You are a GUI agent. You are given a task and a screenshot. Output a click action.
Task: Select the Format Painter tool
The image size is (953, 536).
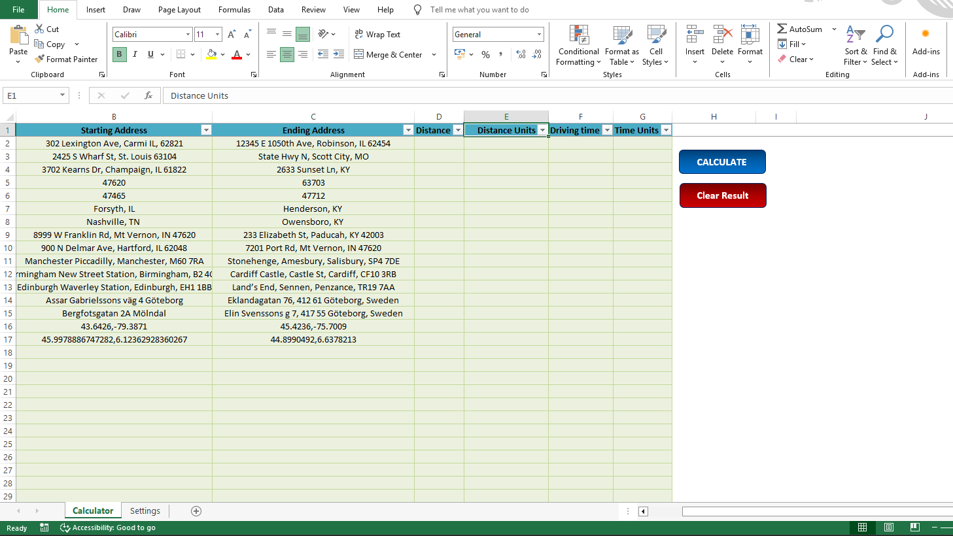66,59
